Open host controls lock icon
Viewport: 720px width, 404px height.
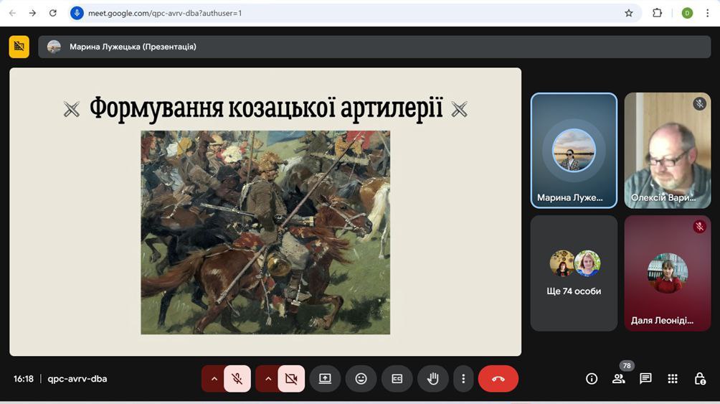coord(700,379)
